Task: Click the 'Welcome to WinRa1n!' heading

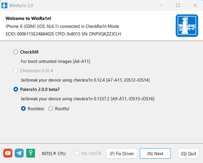Action: tap(28, 19)
